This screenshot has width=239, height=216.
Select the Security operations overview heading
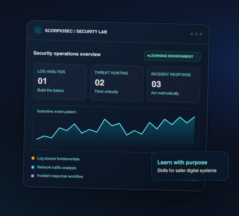click(x=67, y=54)
